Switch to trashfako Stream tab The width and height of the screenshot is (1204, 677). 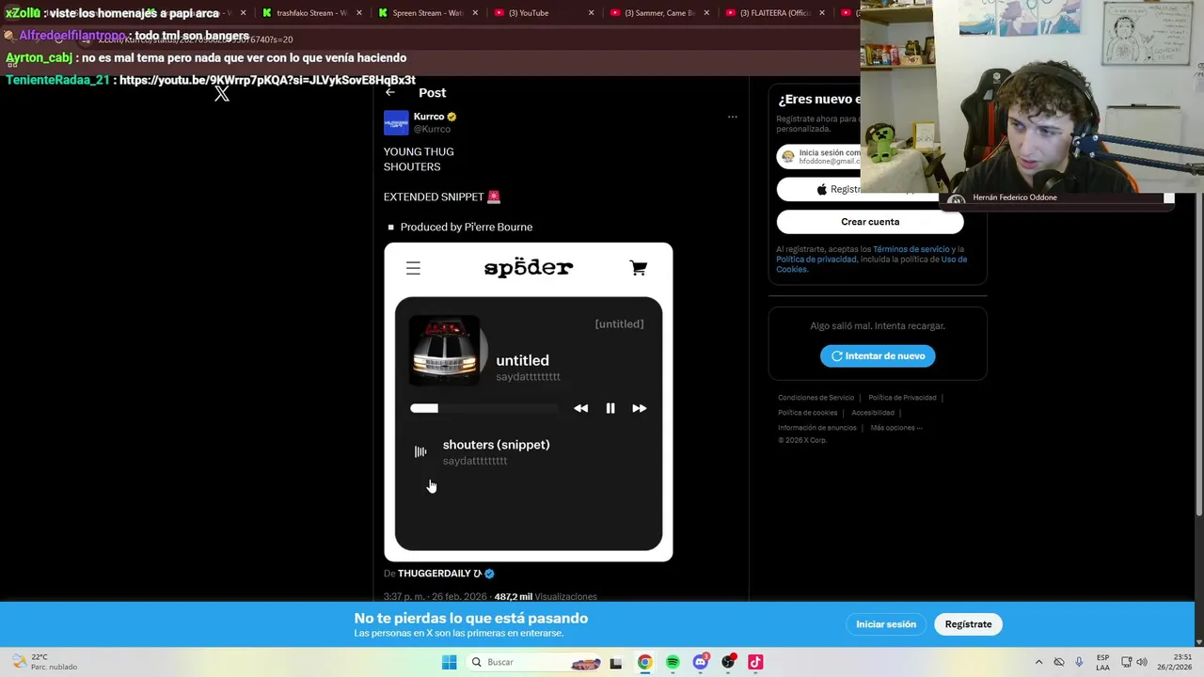coord(311,13)
